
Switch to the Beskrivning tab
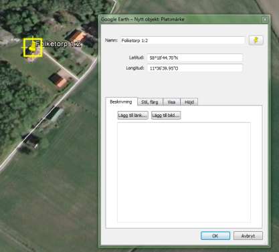tap(121, 102)
